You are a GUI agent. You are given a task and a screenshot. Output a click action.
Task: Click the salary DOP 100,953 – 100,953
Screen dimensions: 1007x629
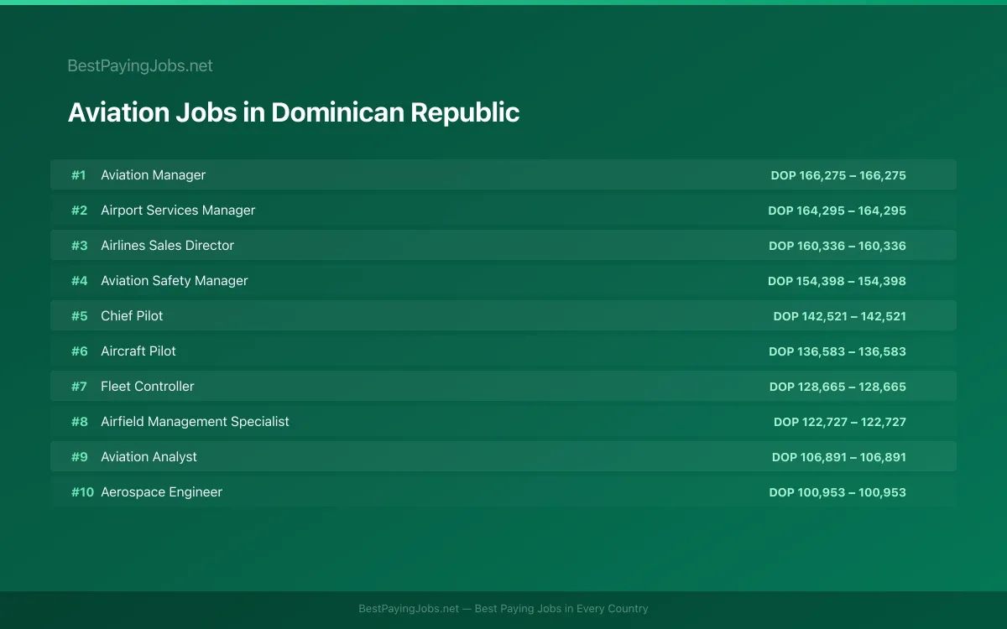pos(837,492)
